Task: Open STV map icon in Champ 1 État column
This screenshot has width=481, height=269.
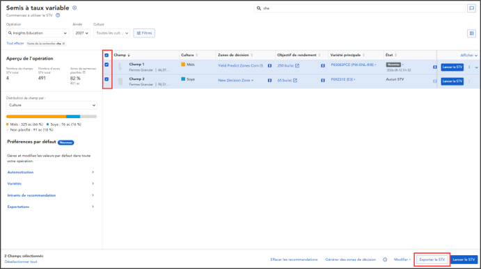Action: coord(434,67)
